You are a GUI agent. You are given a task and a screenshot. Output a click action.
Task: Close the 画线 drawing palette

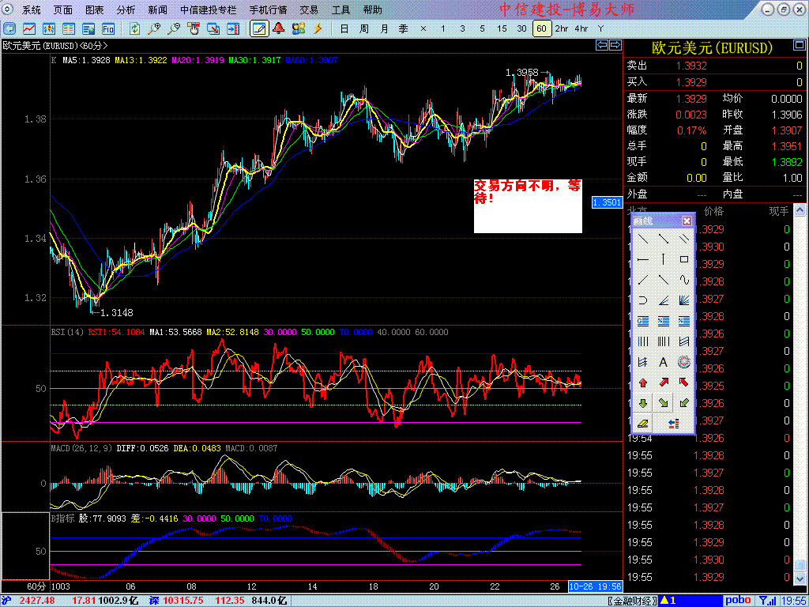tap(687, 221)
